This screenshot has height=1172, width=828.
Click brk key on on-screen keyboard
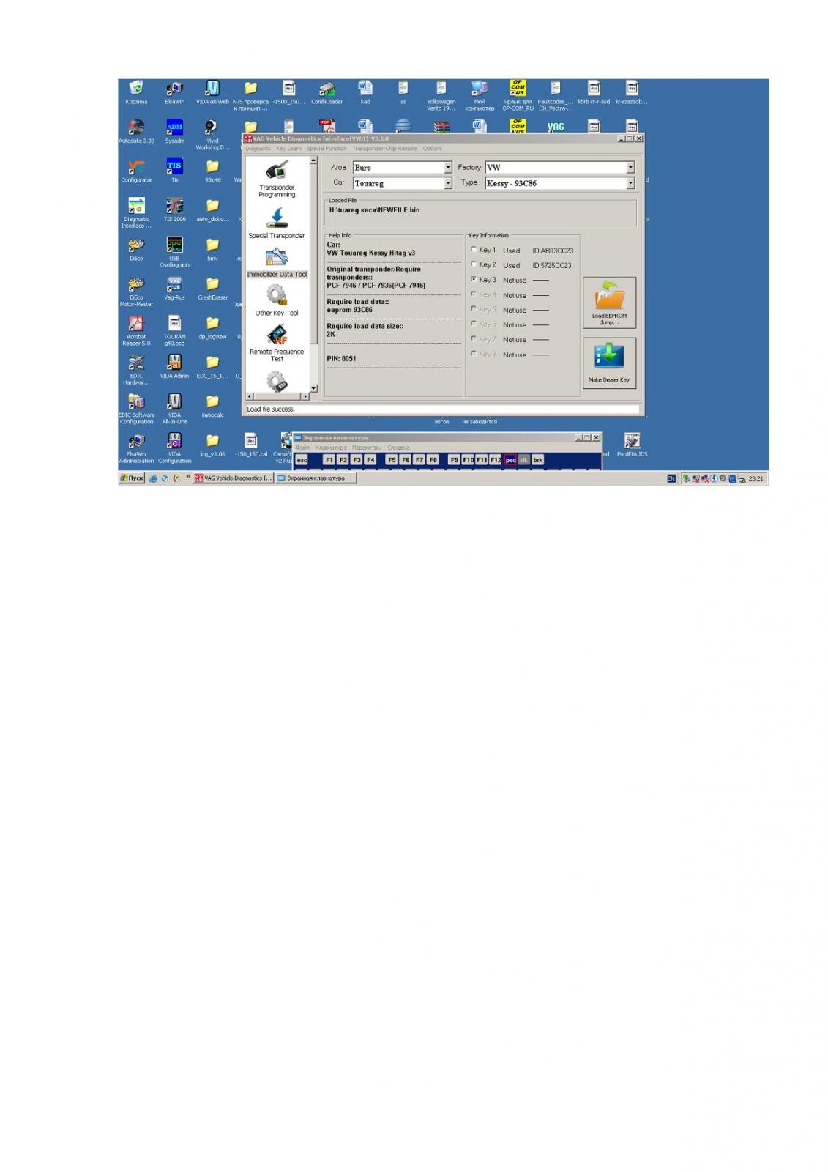(x=538, y=460)
